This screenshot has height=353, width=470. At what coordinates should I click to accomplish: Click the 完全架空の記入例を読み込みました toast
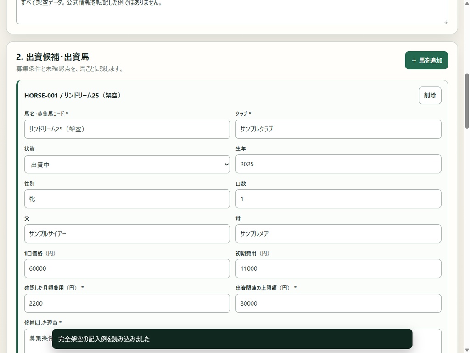[232, 339]
